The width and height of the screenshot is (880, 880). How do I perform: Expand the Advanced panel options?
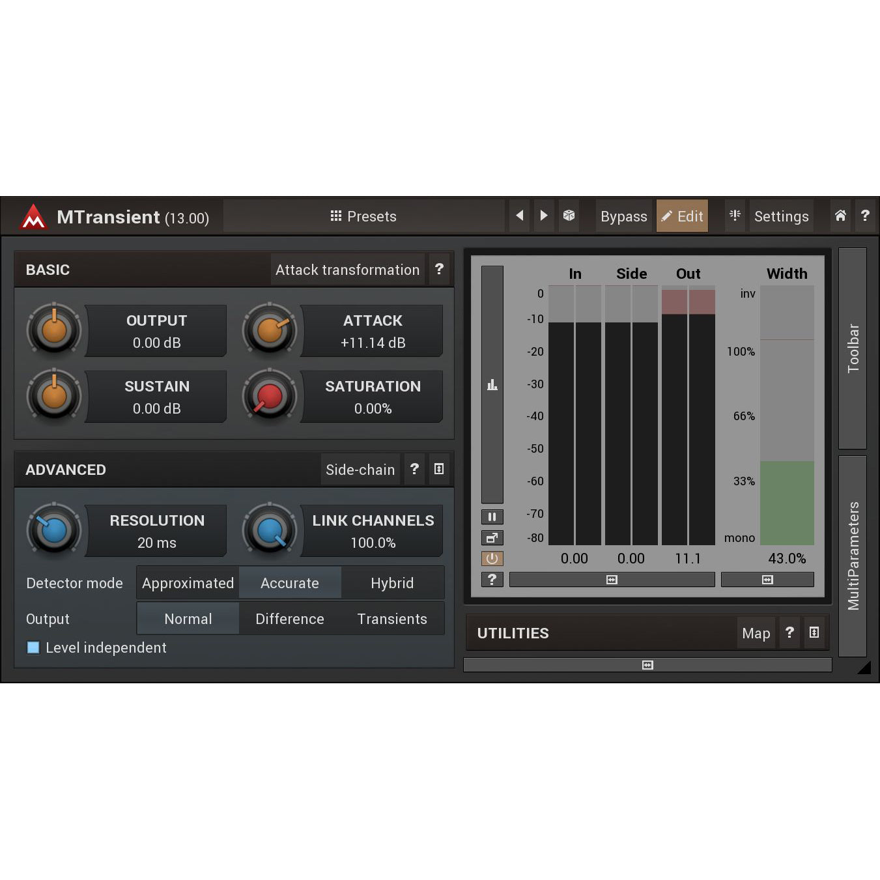[439, 469]
